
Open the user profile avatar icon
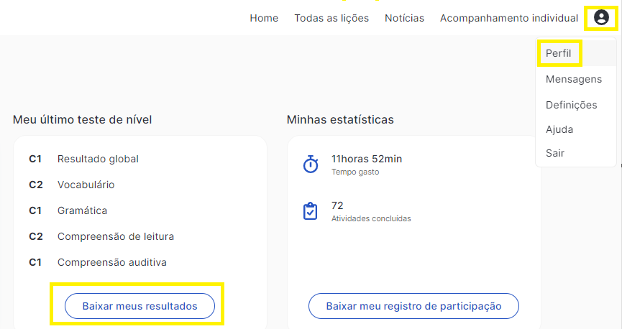pyautogui.click(x=601, y=17)
